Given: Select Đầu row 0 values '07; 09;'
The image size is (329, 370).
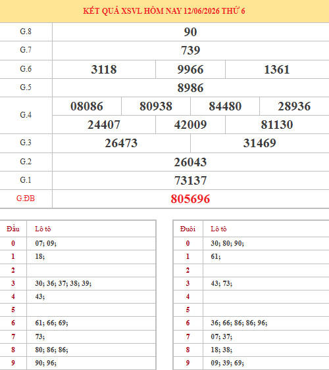Looking at the screenshot, I should (46, 243).
